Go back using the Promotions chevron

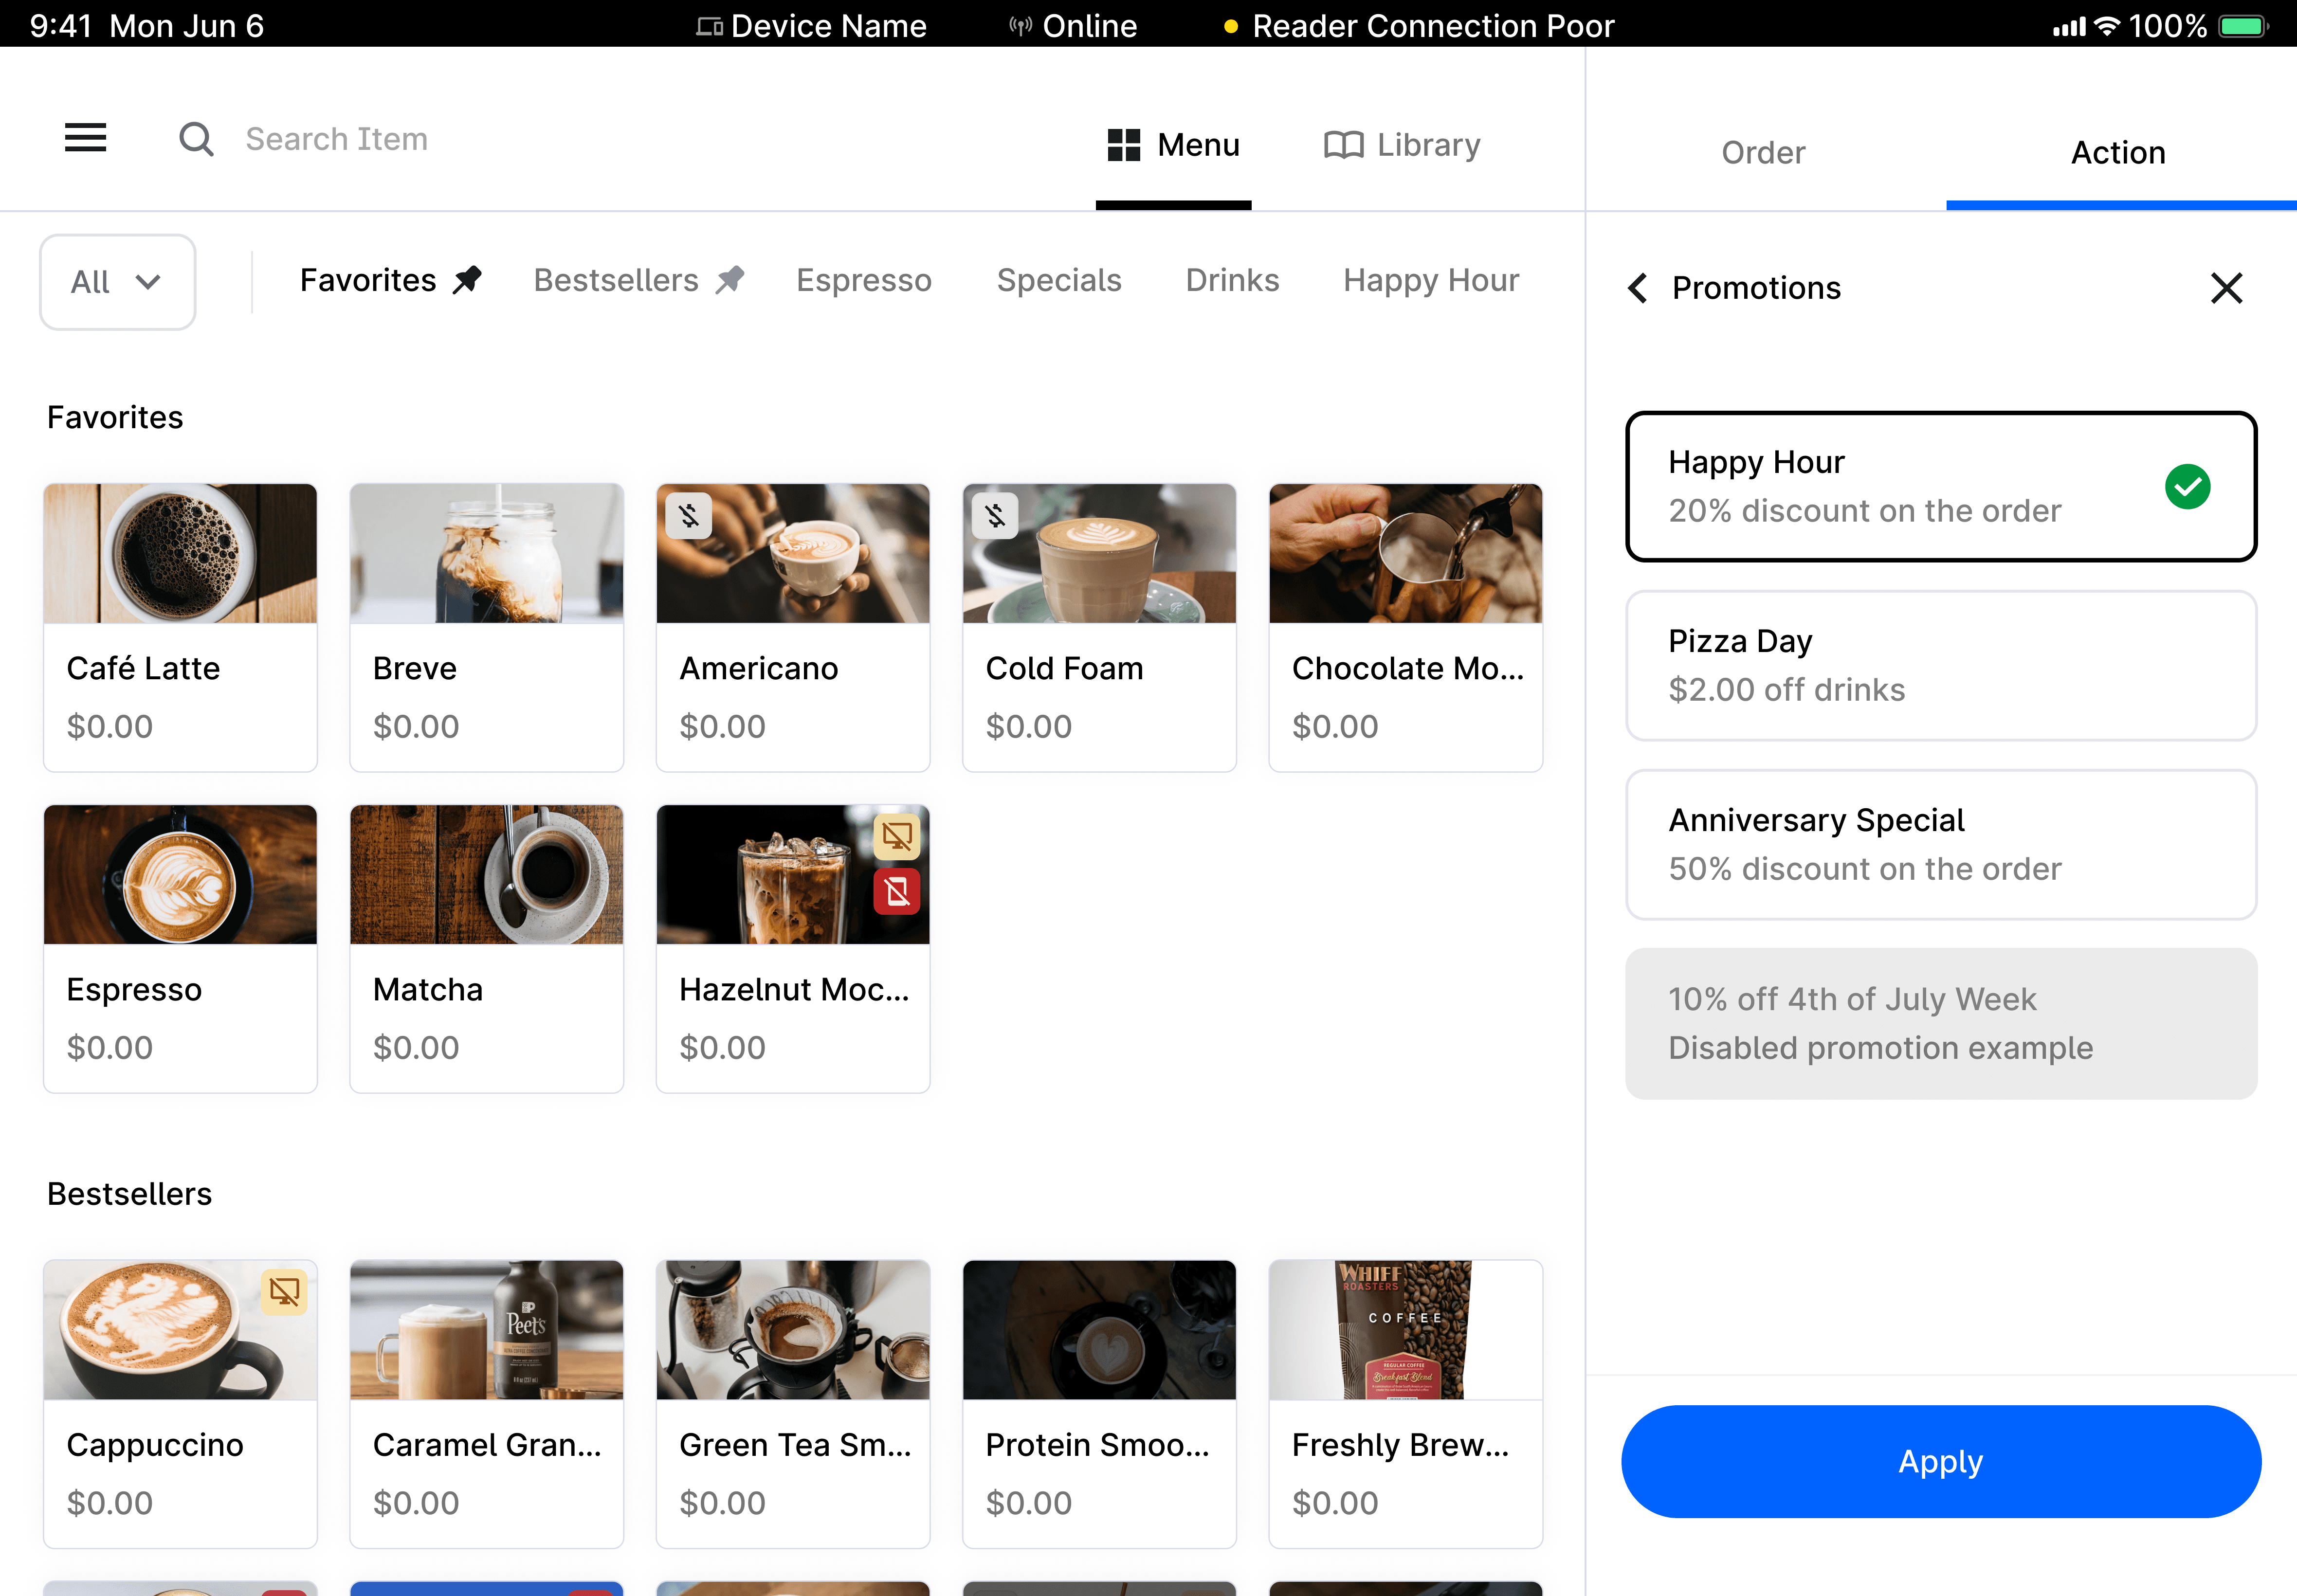click(1638, 288)
